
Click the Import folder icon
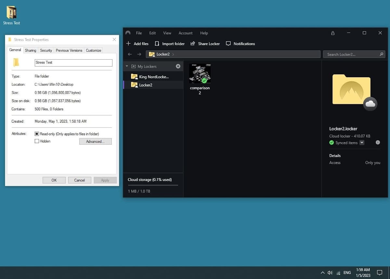pos(157,43)
